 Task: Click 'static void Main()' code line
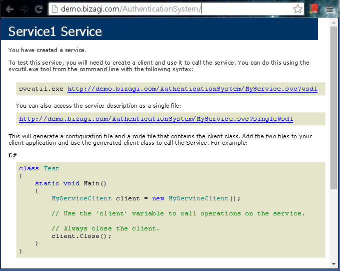70,183
